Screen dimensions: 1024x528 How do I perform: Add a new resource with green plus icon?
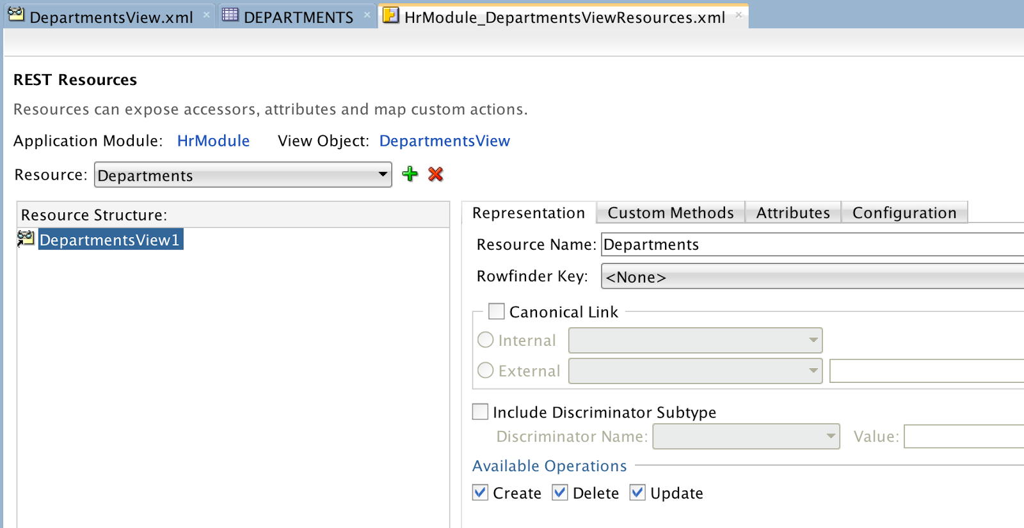(410, 174)
